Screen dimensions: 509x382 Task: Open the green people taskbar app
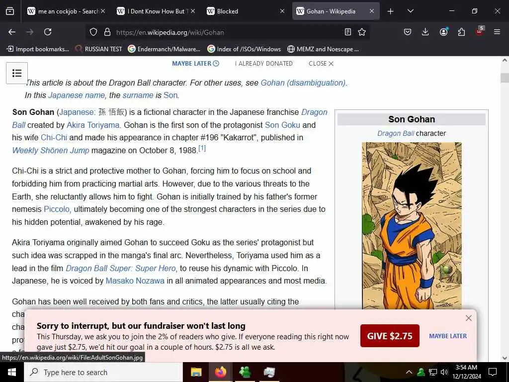245,372
